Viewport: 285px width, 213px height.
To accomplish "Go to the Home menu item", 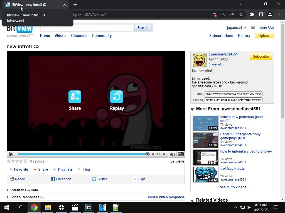I will click(x=45, y=36).
